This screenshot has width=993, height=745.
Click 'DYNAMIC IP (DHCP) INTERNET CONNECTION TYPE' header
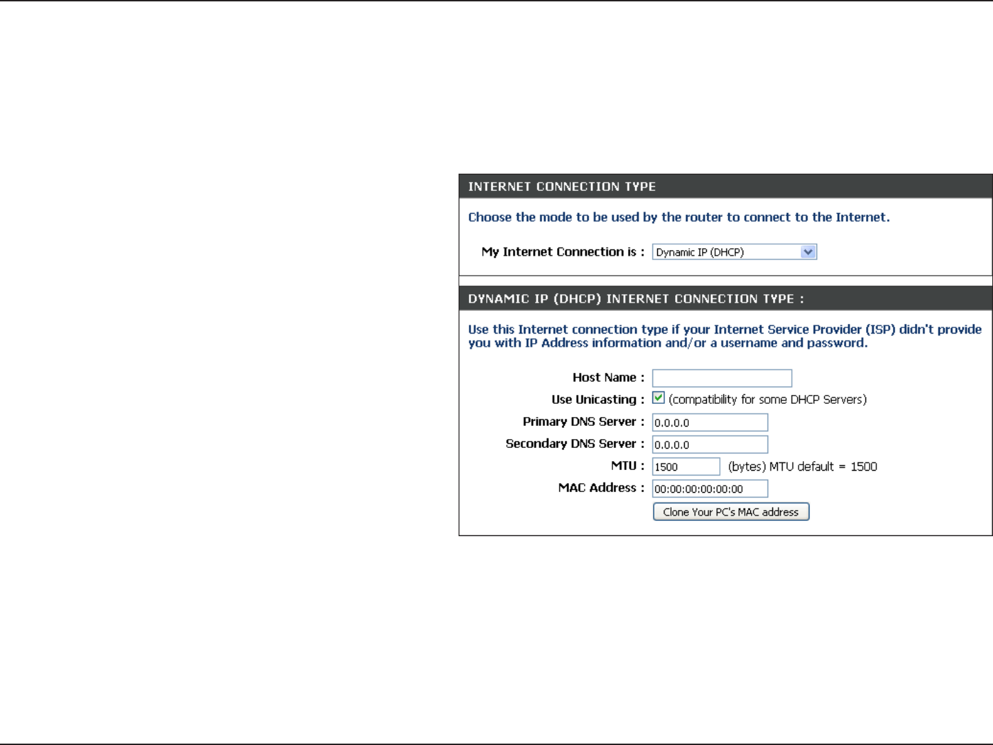[x=636, y=299]
